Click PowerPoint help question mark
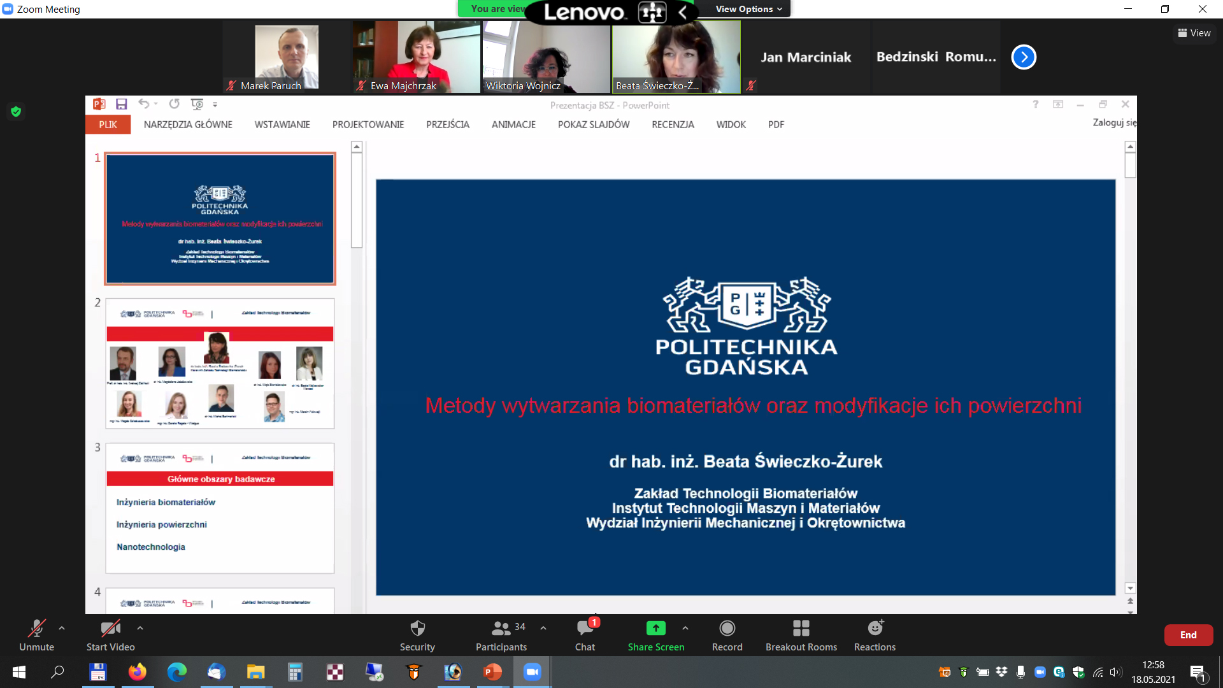The width and height of the screenshot is (1223, 688). click(1035, 104)
